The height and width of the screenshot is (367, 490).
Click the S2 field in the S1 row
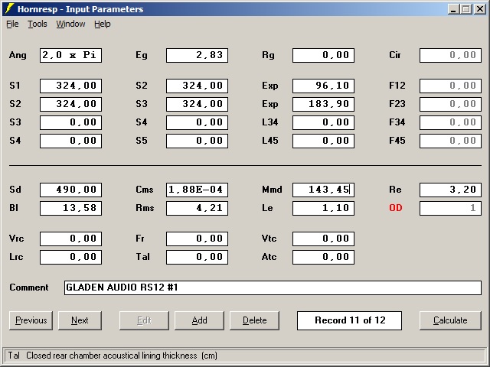point(198,86)
